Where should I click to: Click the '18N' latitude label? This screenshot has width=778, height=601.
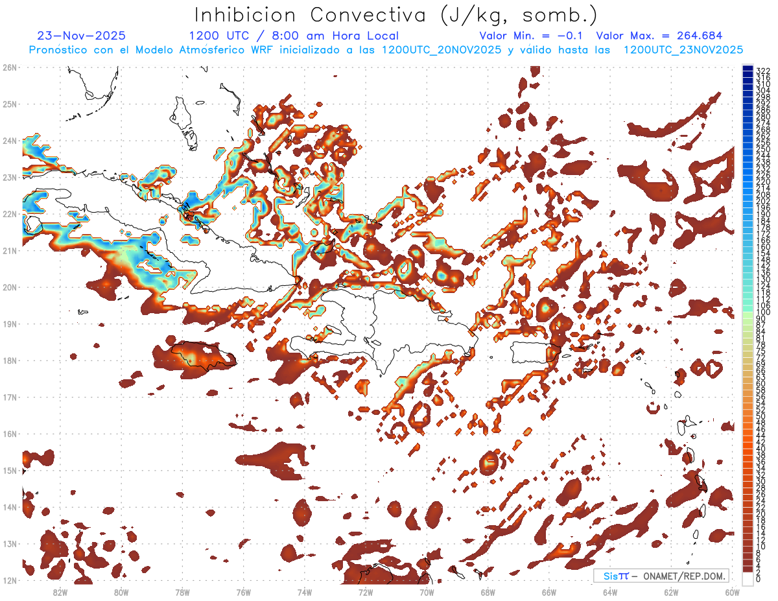point(9,360)
